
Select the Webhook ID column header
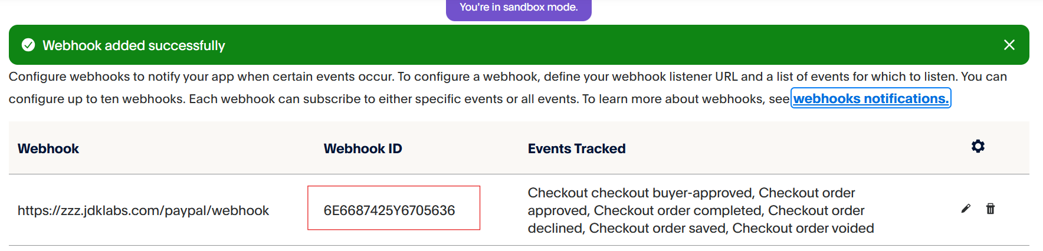pos(363,148)
